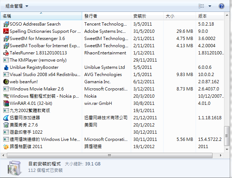Image resolution: width=232 pixels, height=178 pixels.
Task: Select the TalesRunner 1.83120100113 name text
Action: 38,53
